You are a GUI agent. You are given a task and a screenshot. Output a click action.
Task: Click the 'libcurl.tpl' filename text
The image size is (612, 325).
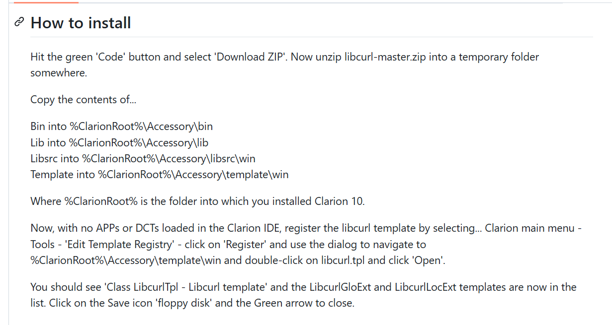[345, 260]
